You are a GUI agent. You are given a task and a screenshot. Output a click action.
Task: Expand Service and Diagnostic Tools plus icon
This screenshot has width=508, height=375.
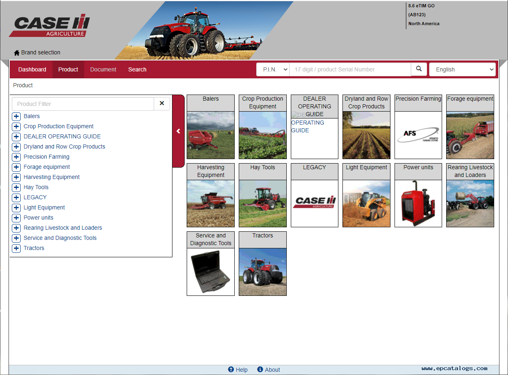point(16,238)
